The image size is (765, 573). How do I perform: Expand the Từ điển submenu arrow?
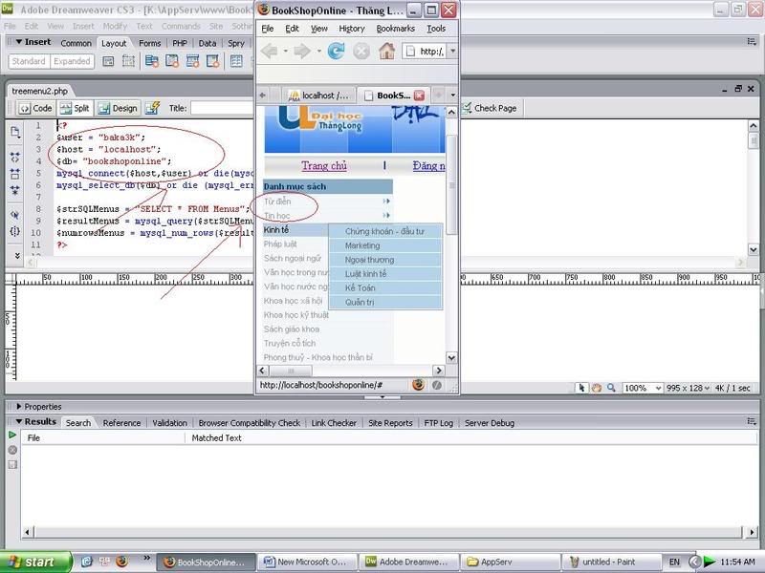tap(386, 202)
